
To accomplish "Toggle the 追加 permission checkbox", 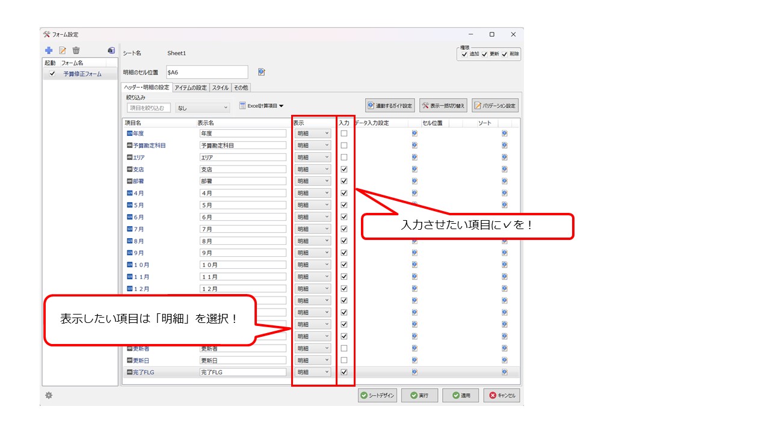I will click(x=464, y=54).
